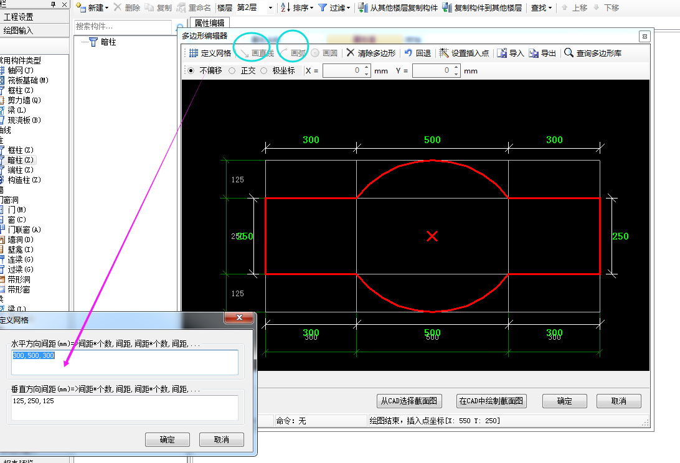Select 带形洞 in the list
Screen dimensions: 680x463
click(x=19, y=279)
